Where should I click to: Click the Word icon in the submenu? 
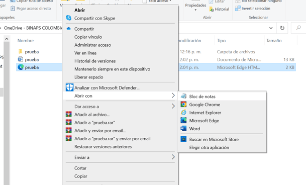click(183, 128)
